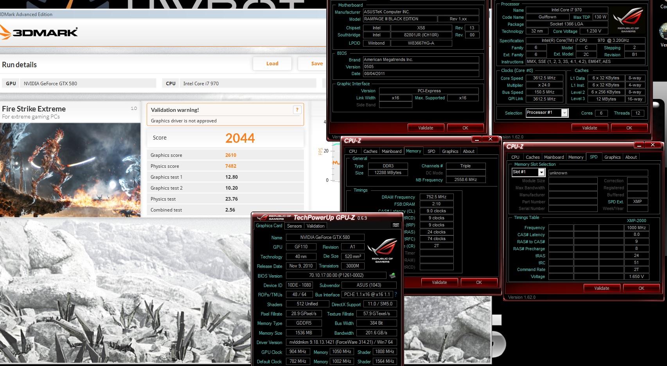This screenshot has width=667, height=366.
Task: Click the GPU-Z Name field NVIDIA GeForce GTX 580
Action: (x=325, y=237)
